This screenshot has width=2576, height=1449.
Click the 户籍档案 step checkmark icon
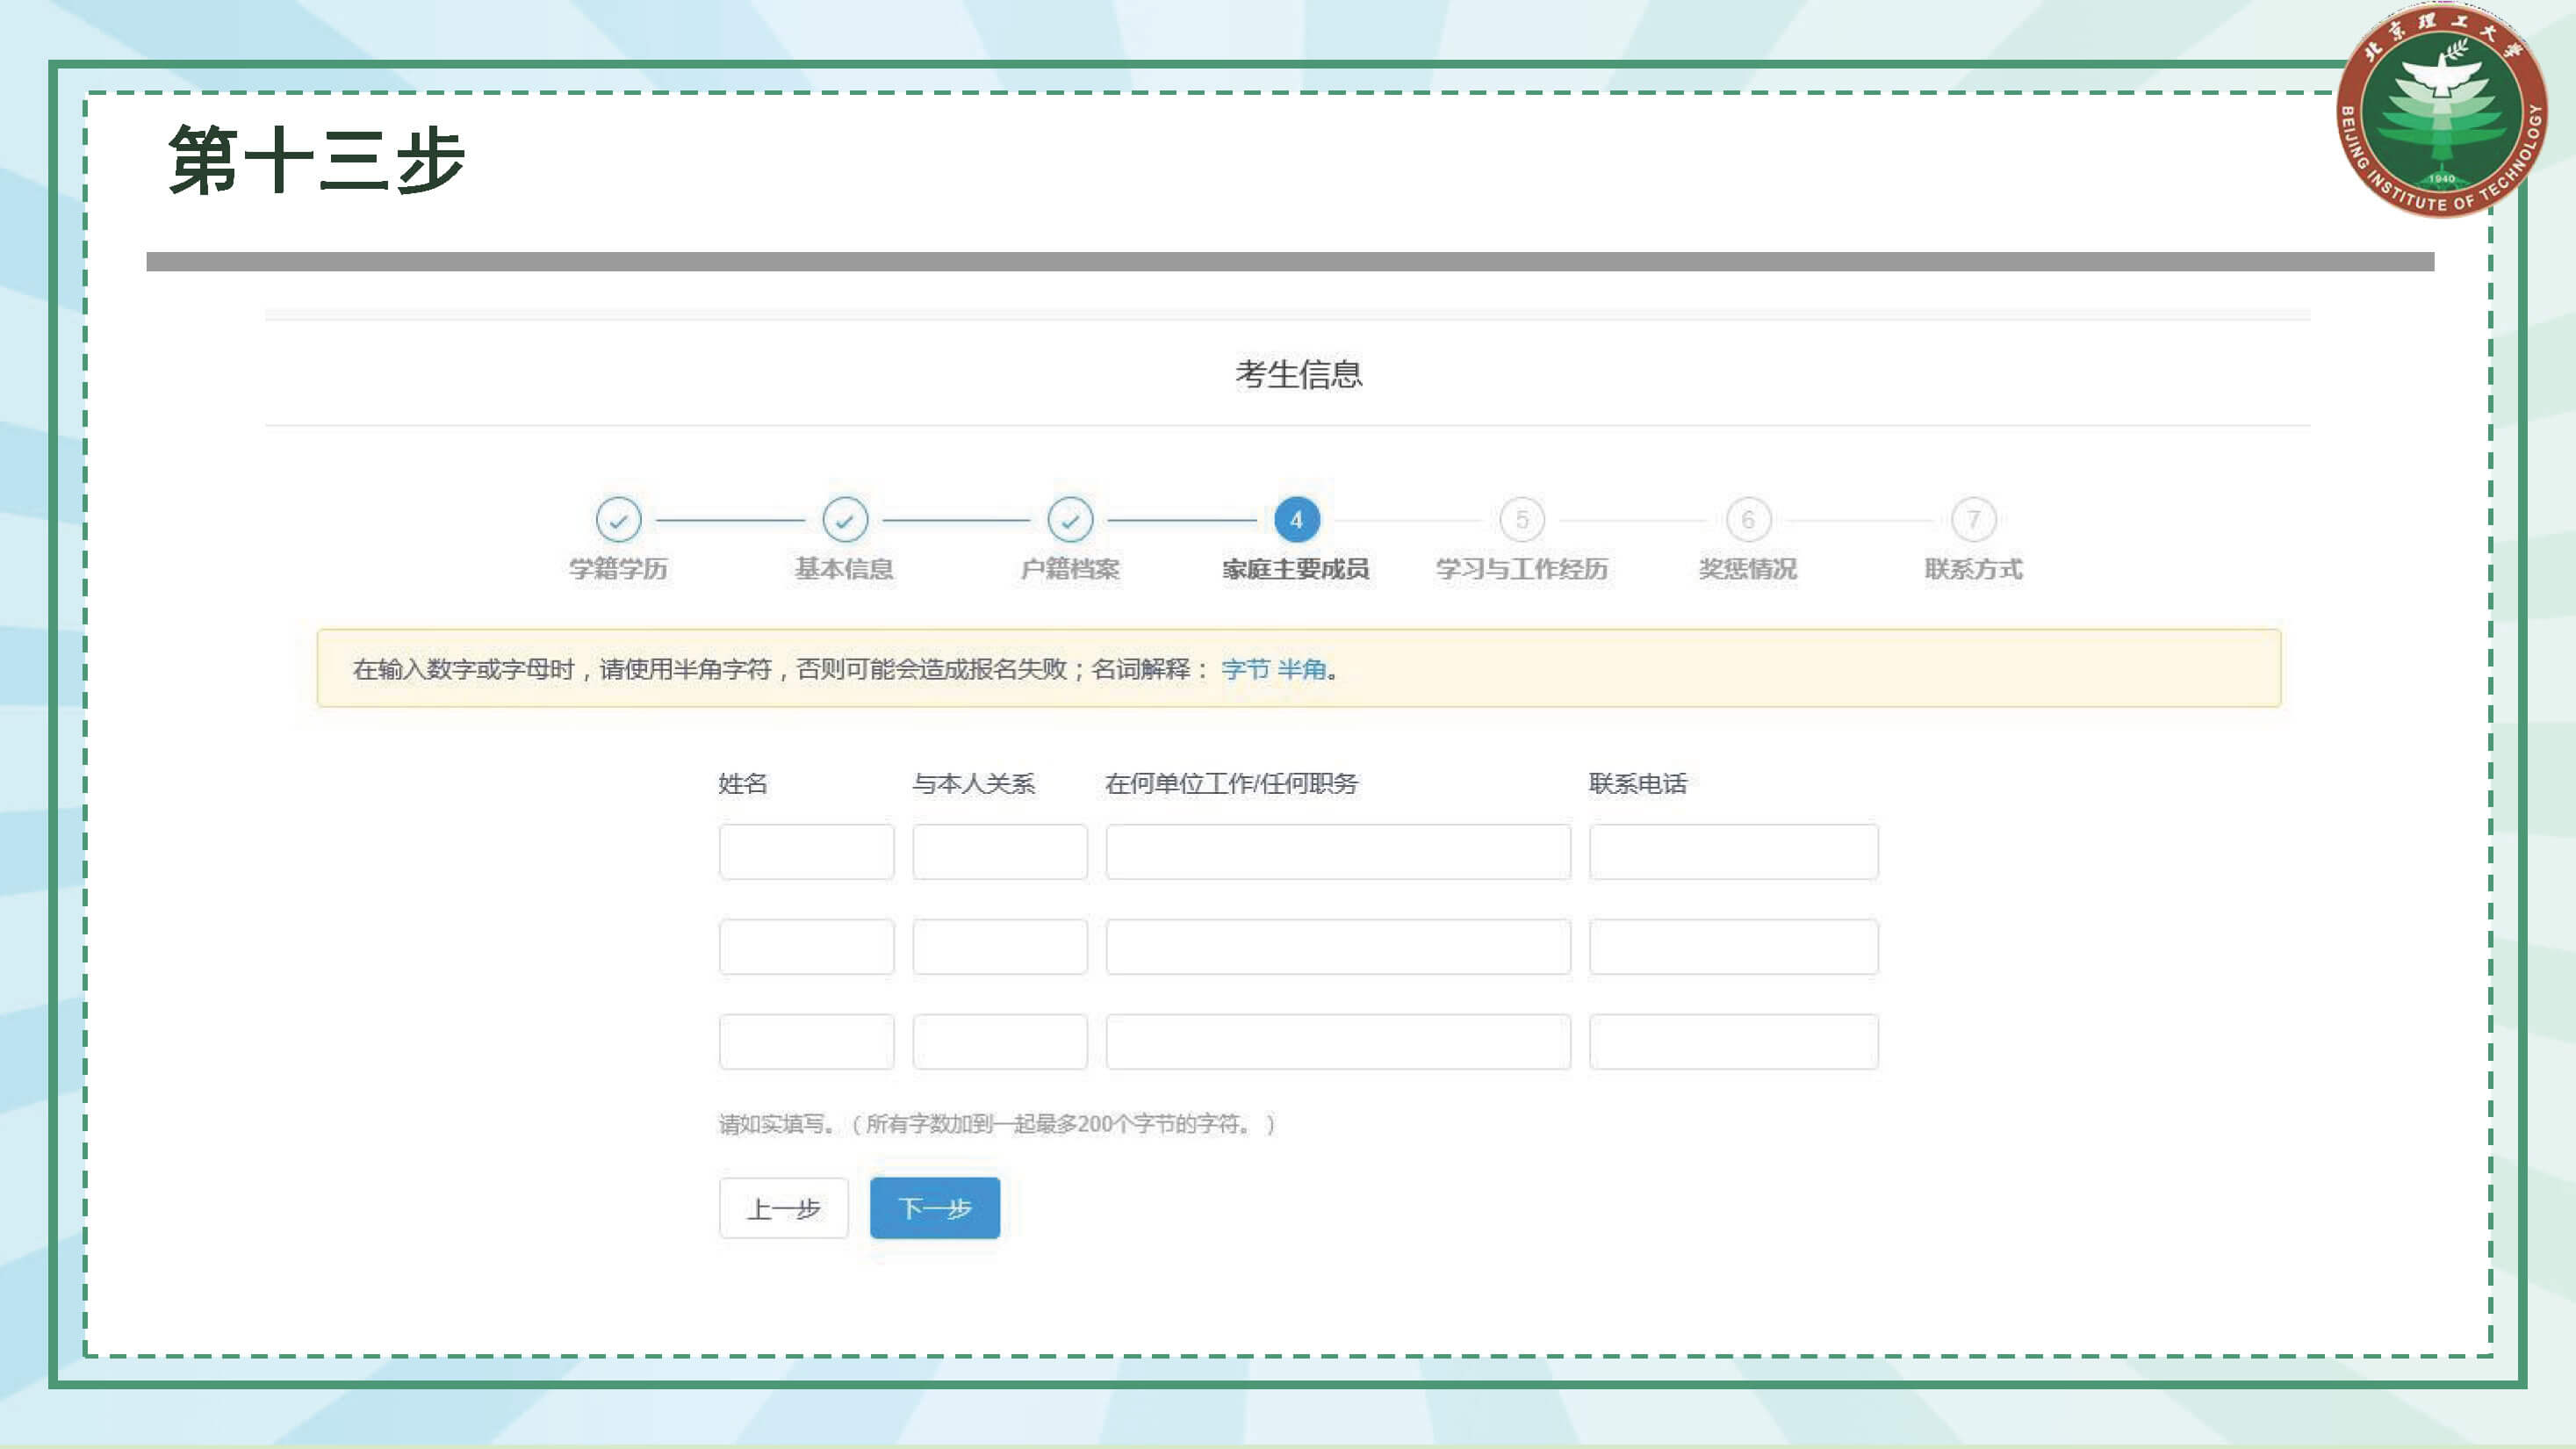1070,520
